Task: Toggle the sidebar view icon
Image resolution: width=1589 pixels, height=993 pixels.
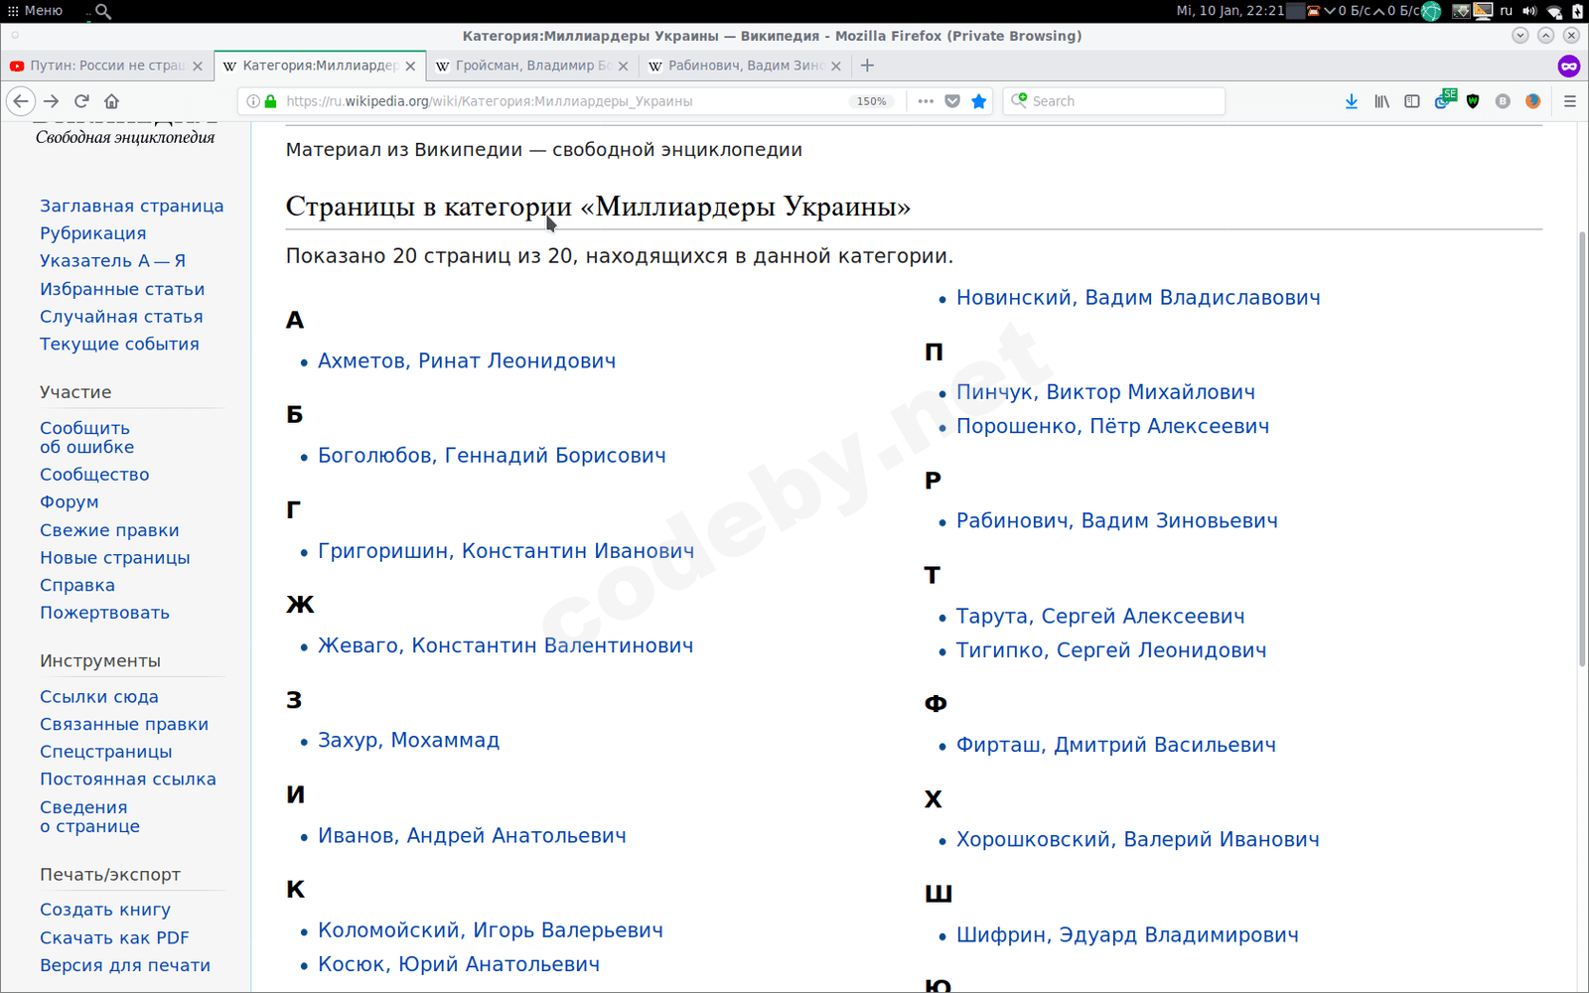Action: 1412,100
